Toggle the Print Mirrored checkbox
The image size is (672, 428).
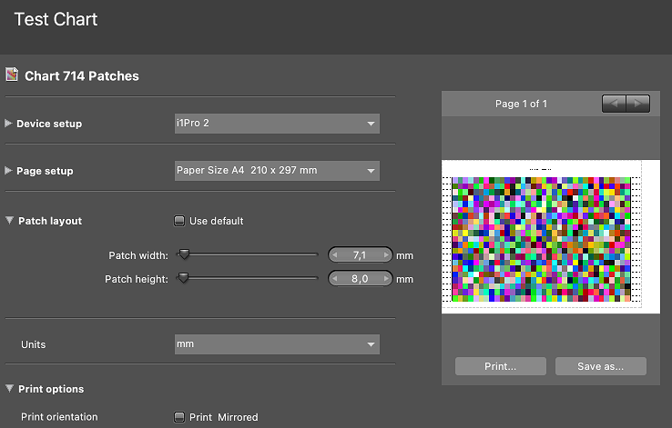click(x=179, y=417)
